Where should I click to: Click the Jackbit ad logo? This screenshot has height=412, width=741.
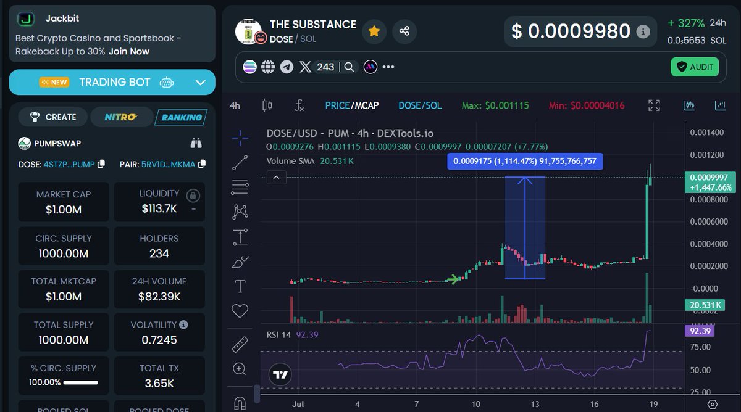point(26,19)
